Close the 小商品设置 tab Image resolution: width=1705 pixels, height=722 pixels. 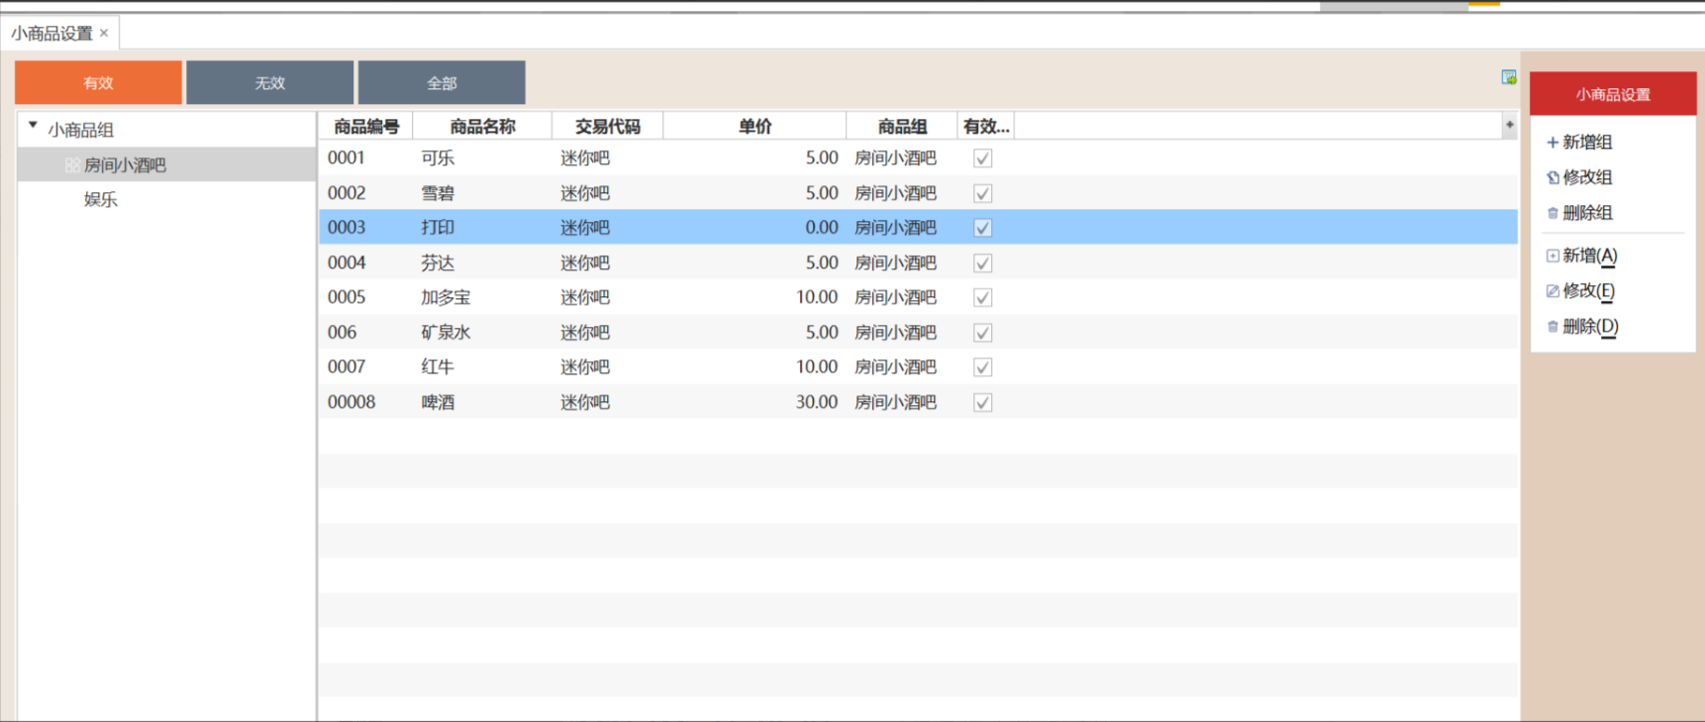click(x=104, y=33)
